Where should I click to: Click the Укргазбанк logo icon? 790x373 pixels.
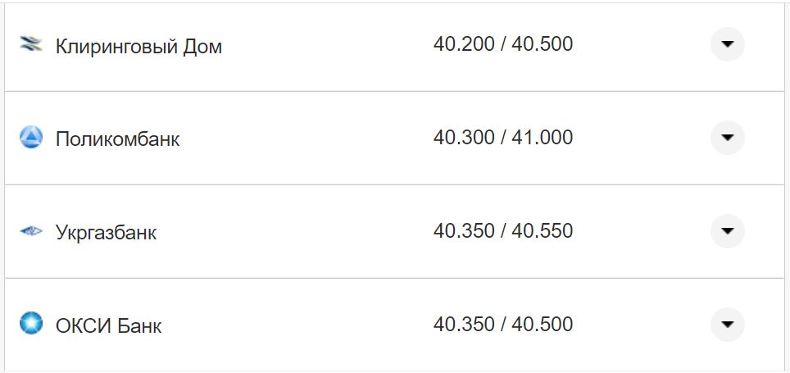click(30, 232)
